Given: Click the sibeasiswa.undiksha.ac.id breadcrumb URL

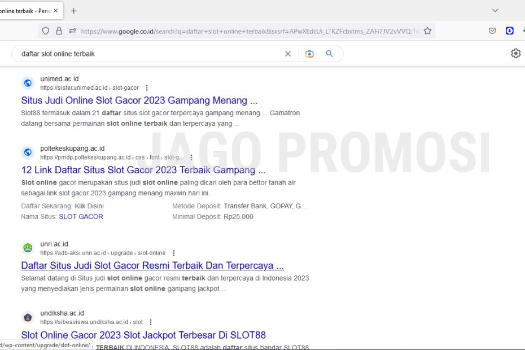Looking at the screenshot, I should pyautogui.click(x=91, y=322).
